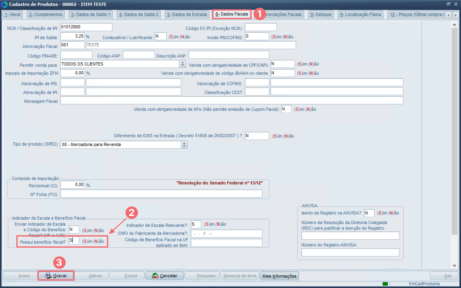
Task: Click the application icon in title bar
Action: tap(4, 4)
